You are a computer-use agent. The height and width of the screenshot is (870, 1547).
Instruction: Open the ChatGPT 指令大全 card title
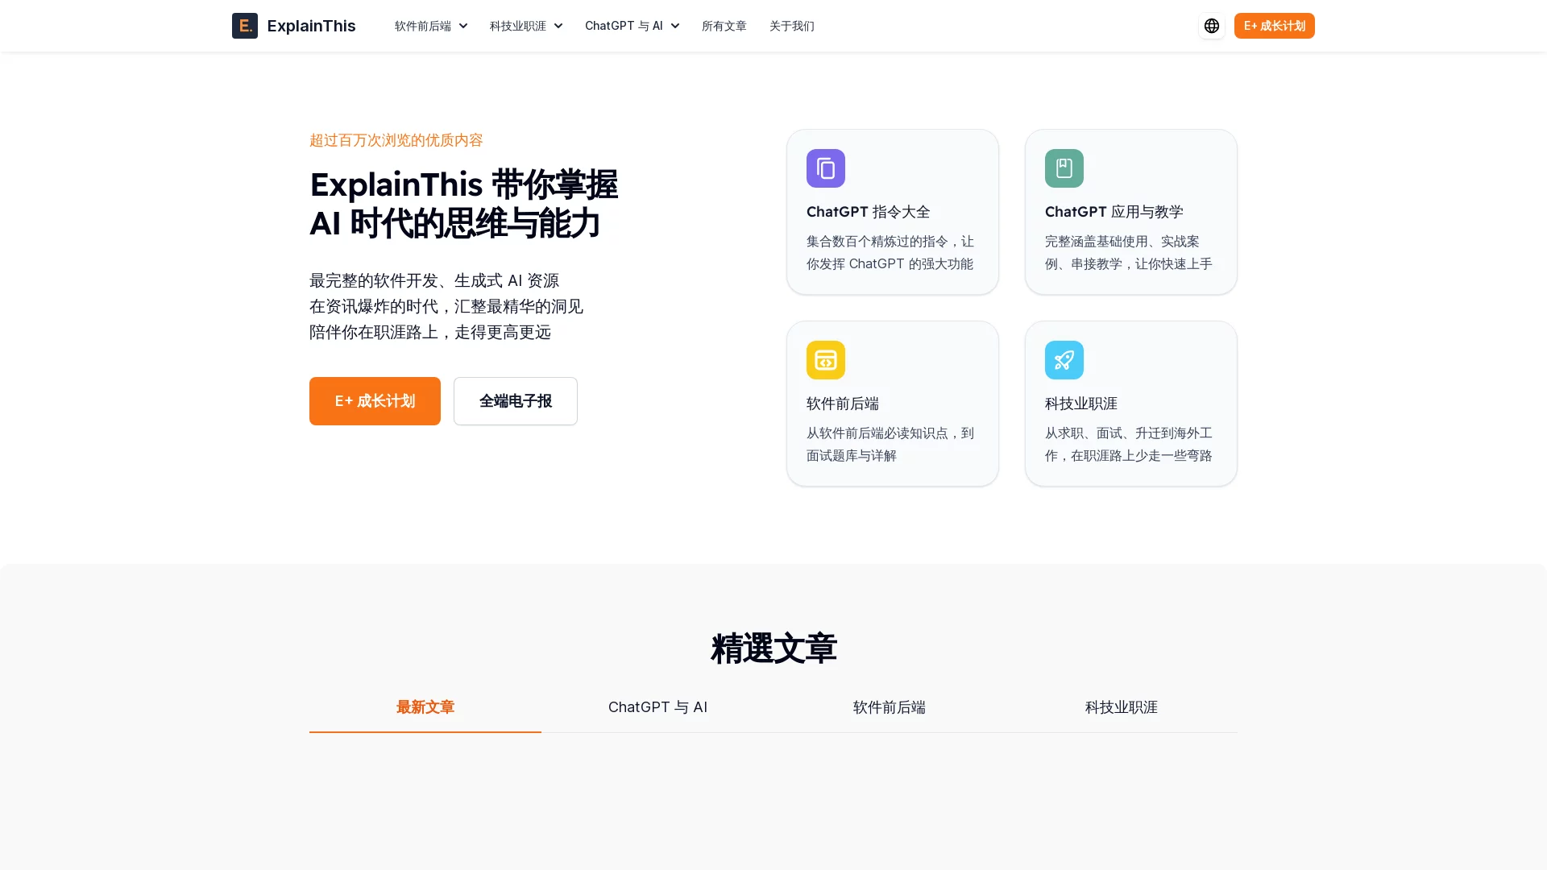coord(868,212)
